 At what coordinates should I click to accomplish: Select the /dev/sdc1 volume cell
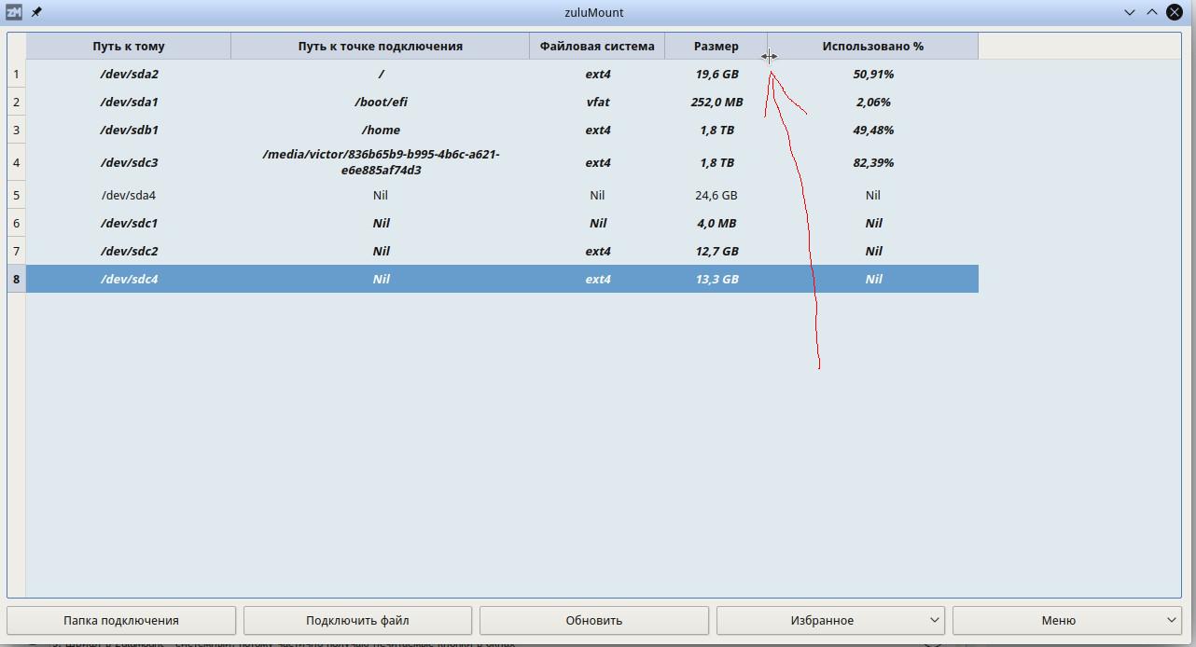click(129, 223)
